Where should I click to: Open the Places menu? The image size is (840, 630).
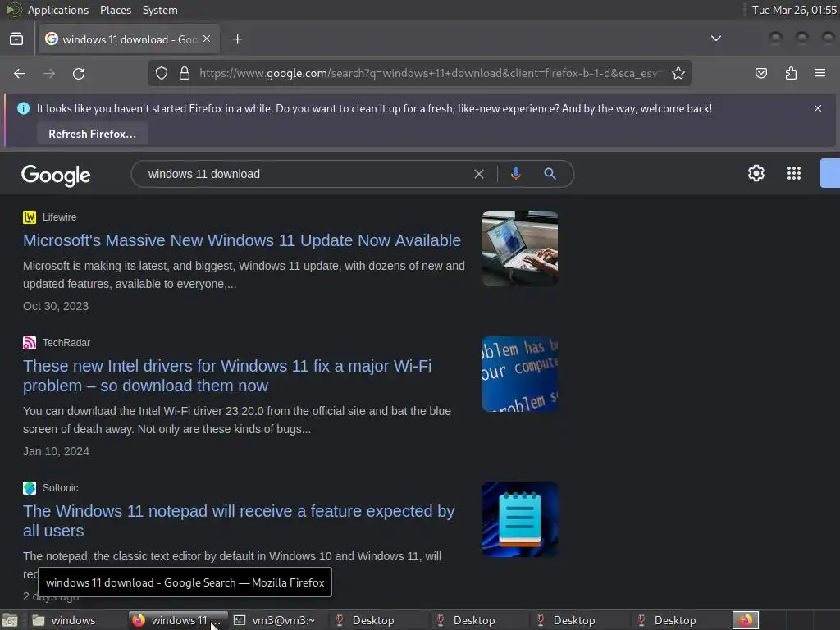[x=115, y=10]
